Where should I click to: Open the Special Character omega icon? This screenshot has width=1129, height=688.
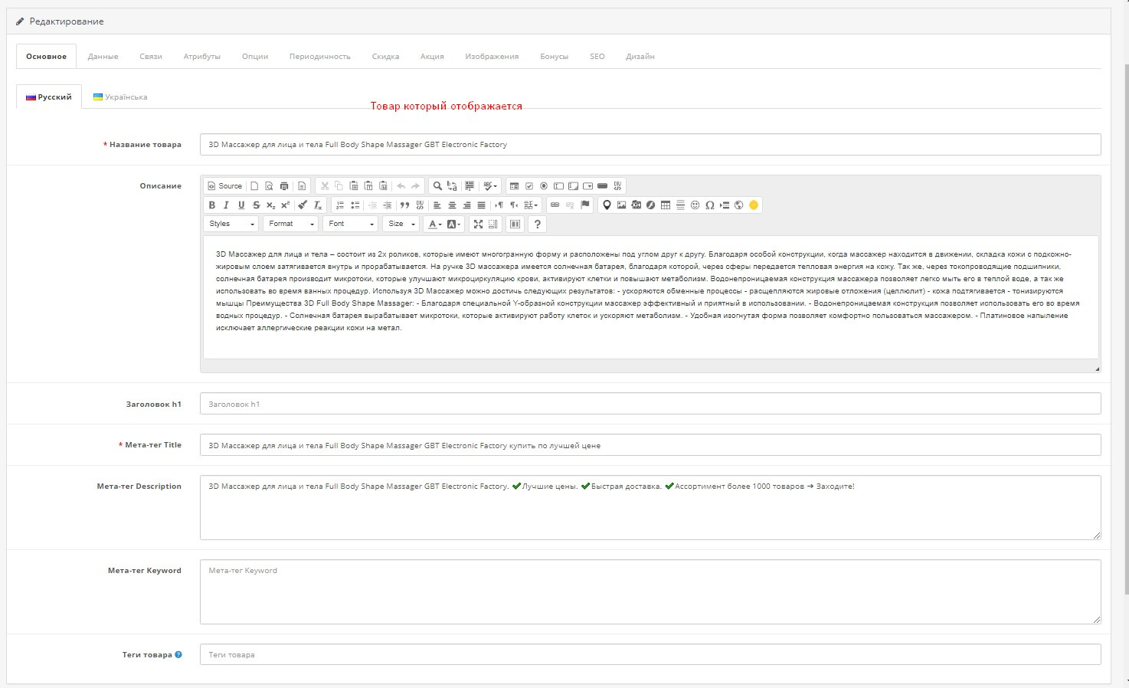(x=709, y=205)
